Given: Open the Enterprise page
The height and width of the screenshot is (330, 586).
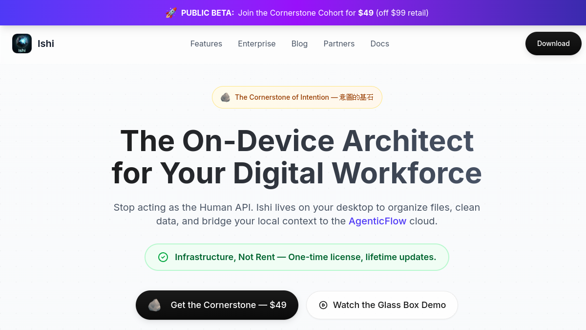Looking at the screenshot, I should [257, 44].
